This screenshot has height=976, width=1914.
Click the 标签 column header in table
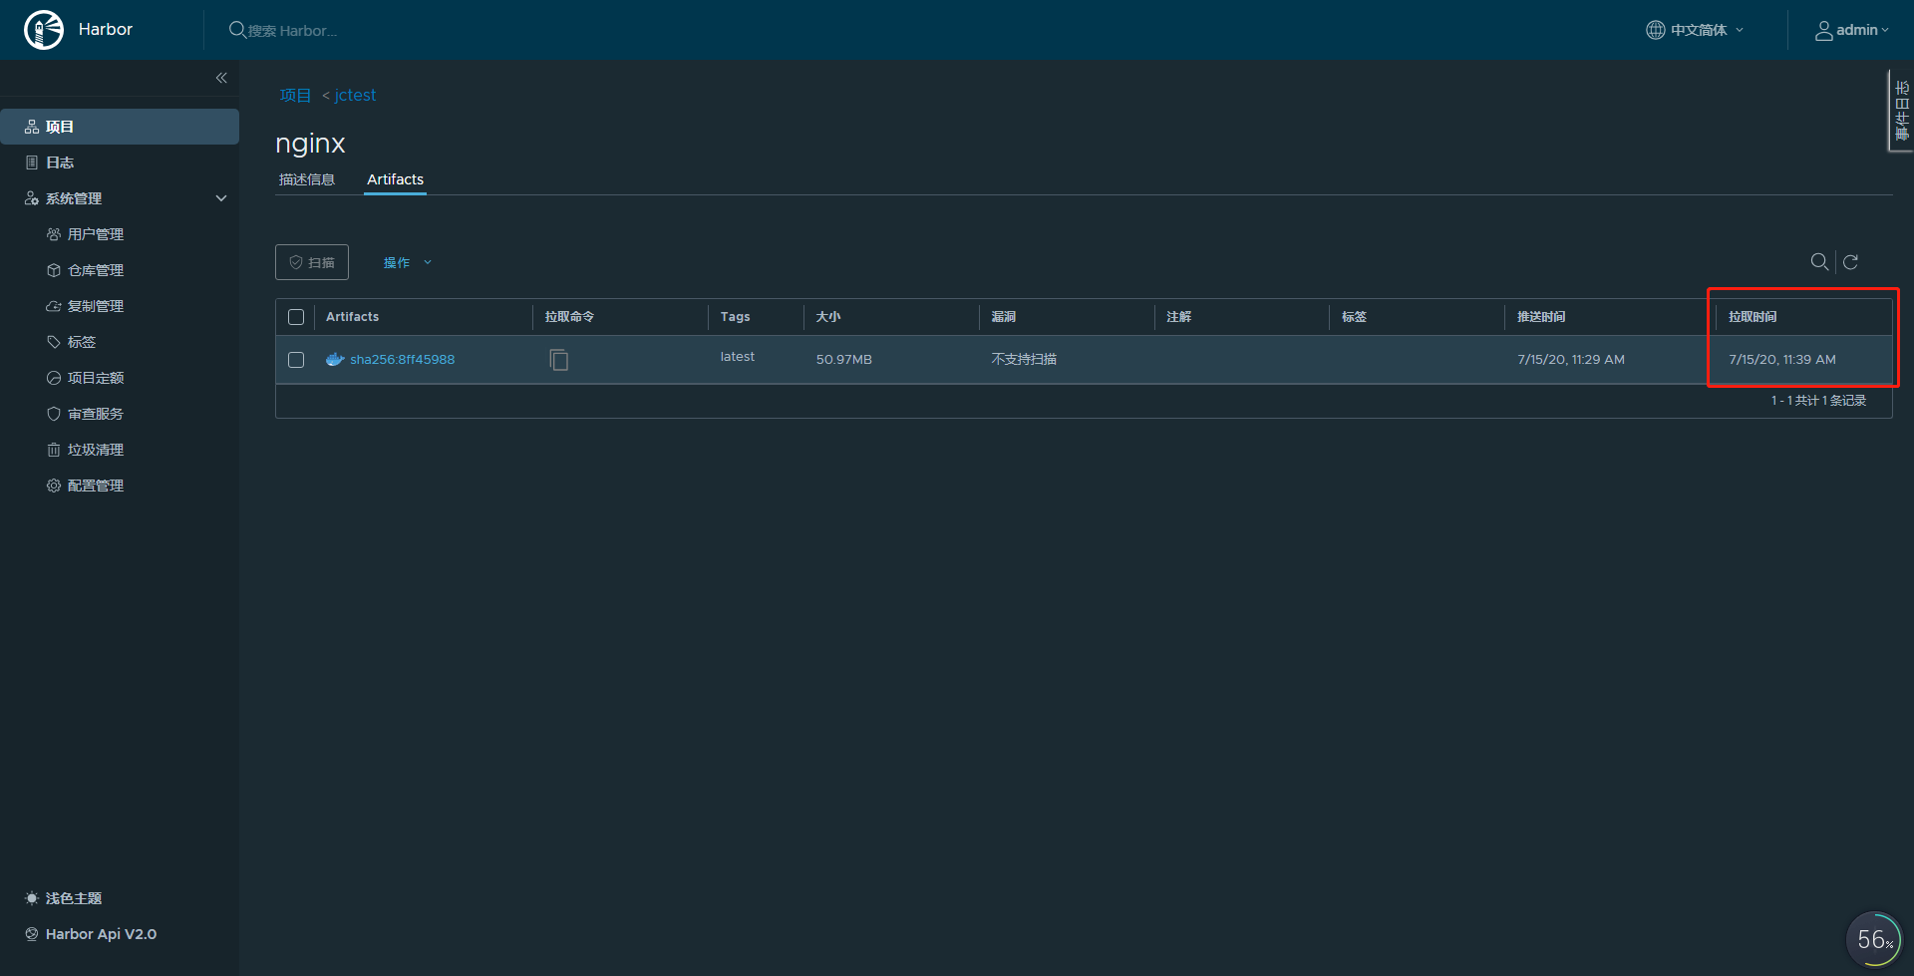(x=1355, y=317)
